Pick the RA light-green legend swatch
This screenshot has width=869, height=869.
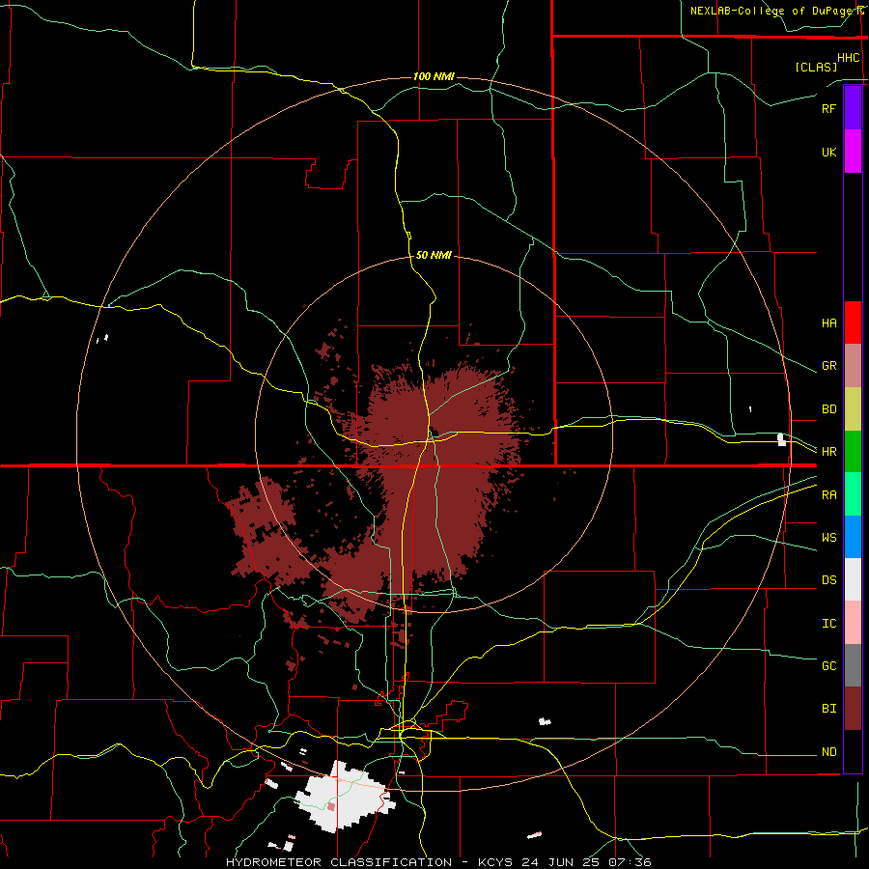coord(853,494)
